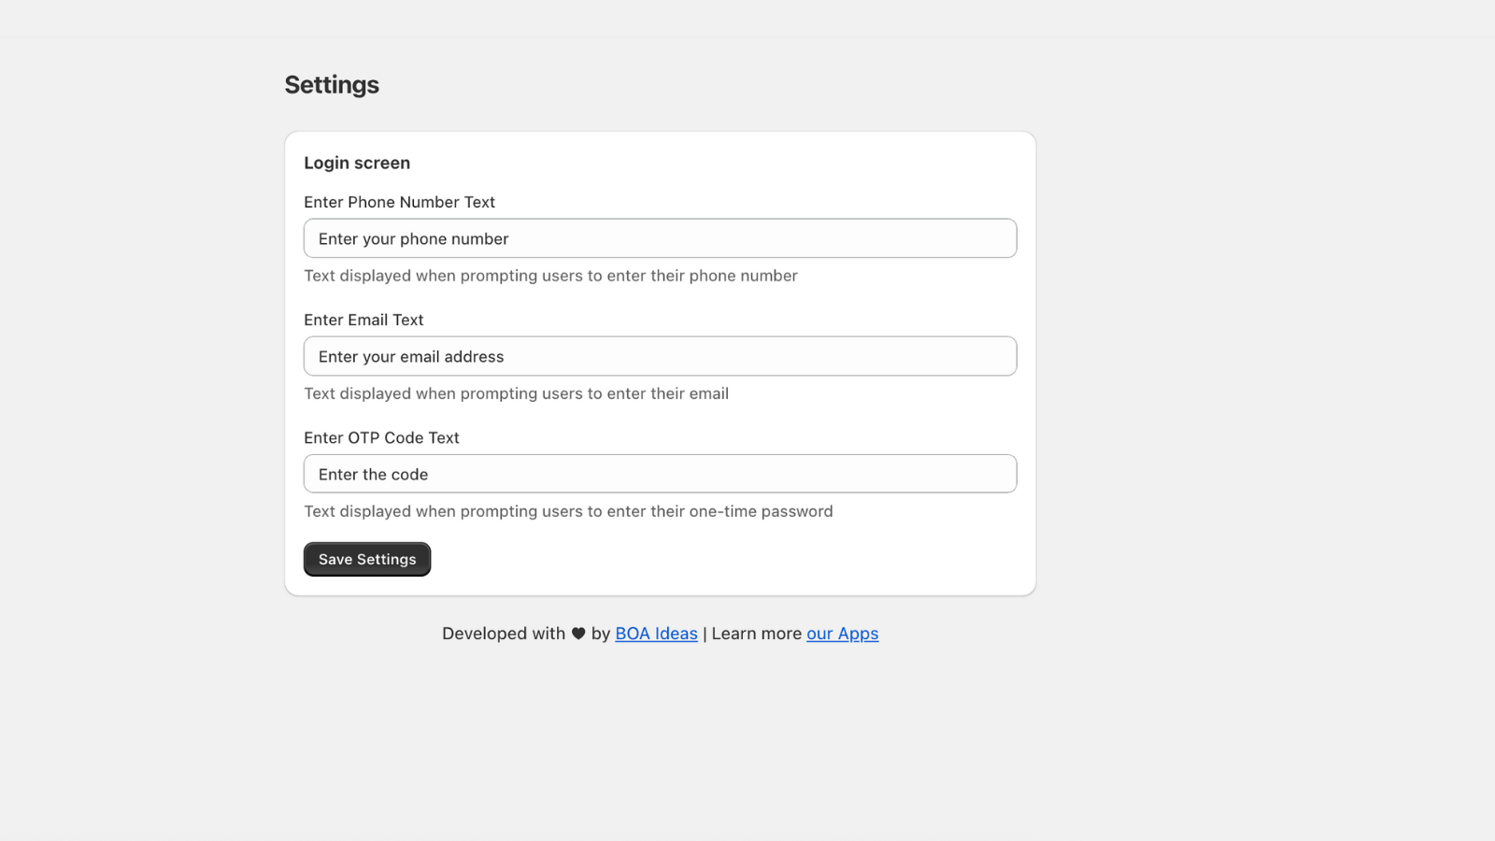The height and width of the screenshot is (841, 1495).
Task: Click the word by before BOA Ideas
Action: point(600,634)
